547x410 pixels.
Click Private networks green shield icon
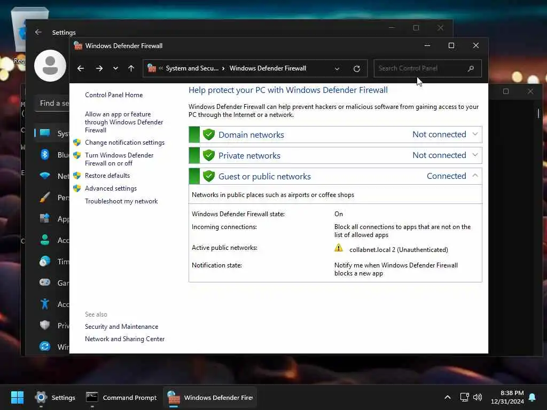209,155
